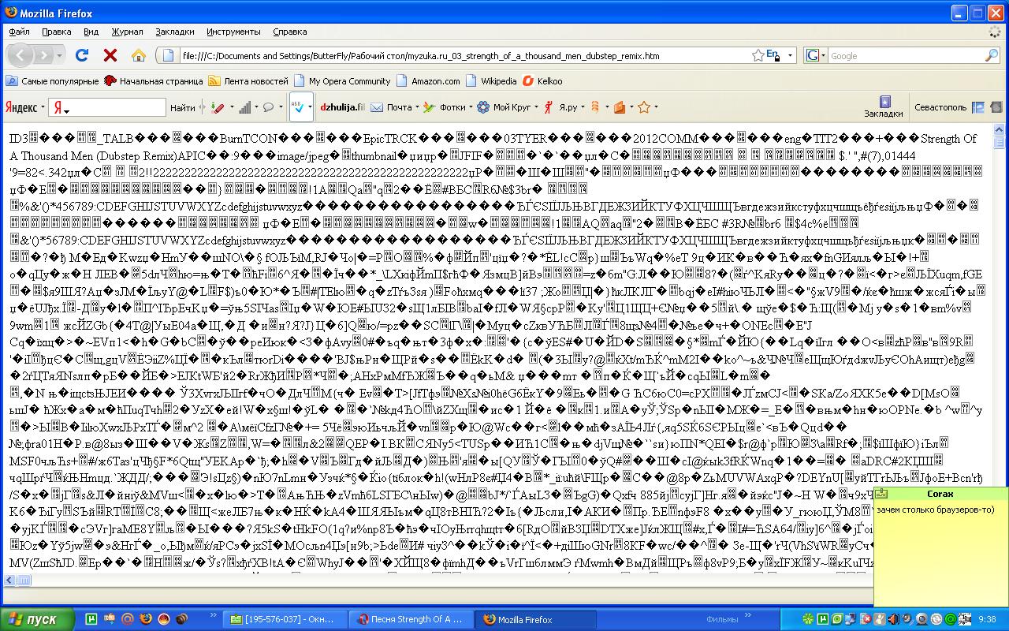Open the Файл menu

coord(19,32)
